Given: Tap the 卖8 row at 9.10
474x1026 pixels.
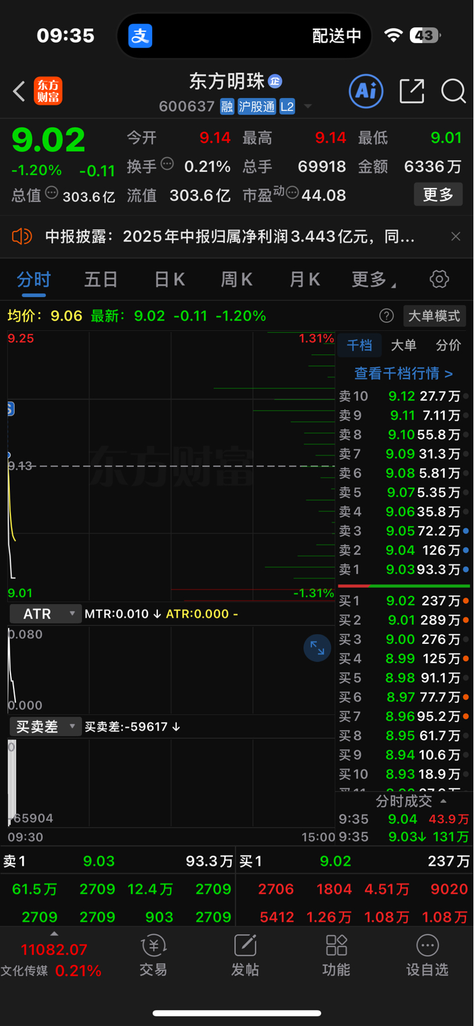Looking at the screenshot, I should (x=404, y=434).
